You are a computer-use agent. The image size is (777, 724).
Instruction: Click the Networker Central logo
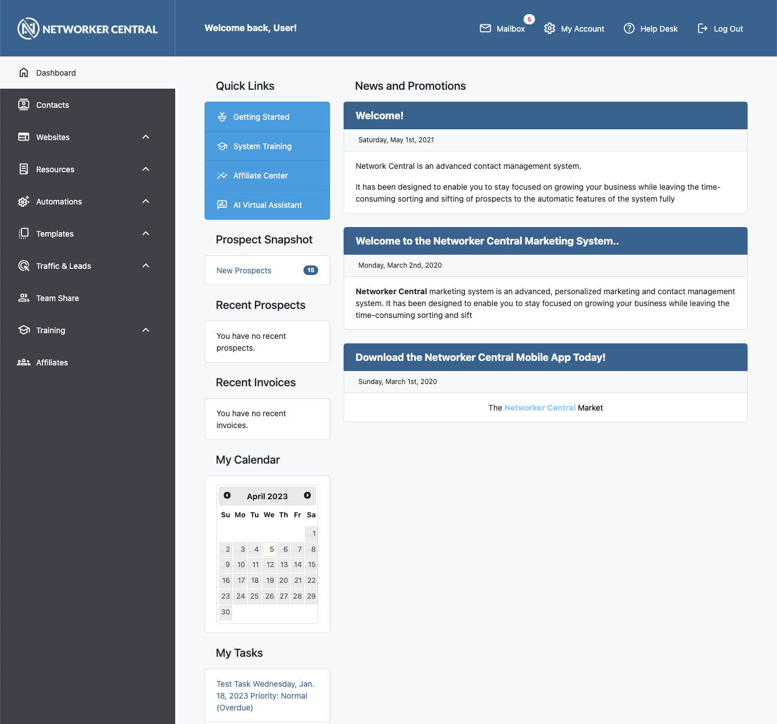pyautogui.click(x=88, y=29)
